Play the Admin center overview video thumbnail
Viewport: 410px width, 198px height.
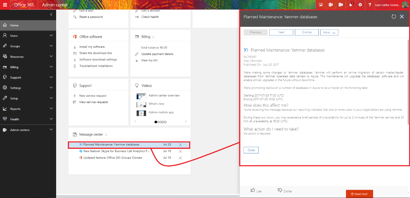pos(141,96)
